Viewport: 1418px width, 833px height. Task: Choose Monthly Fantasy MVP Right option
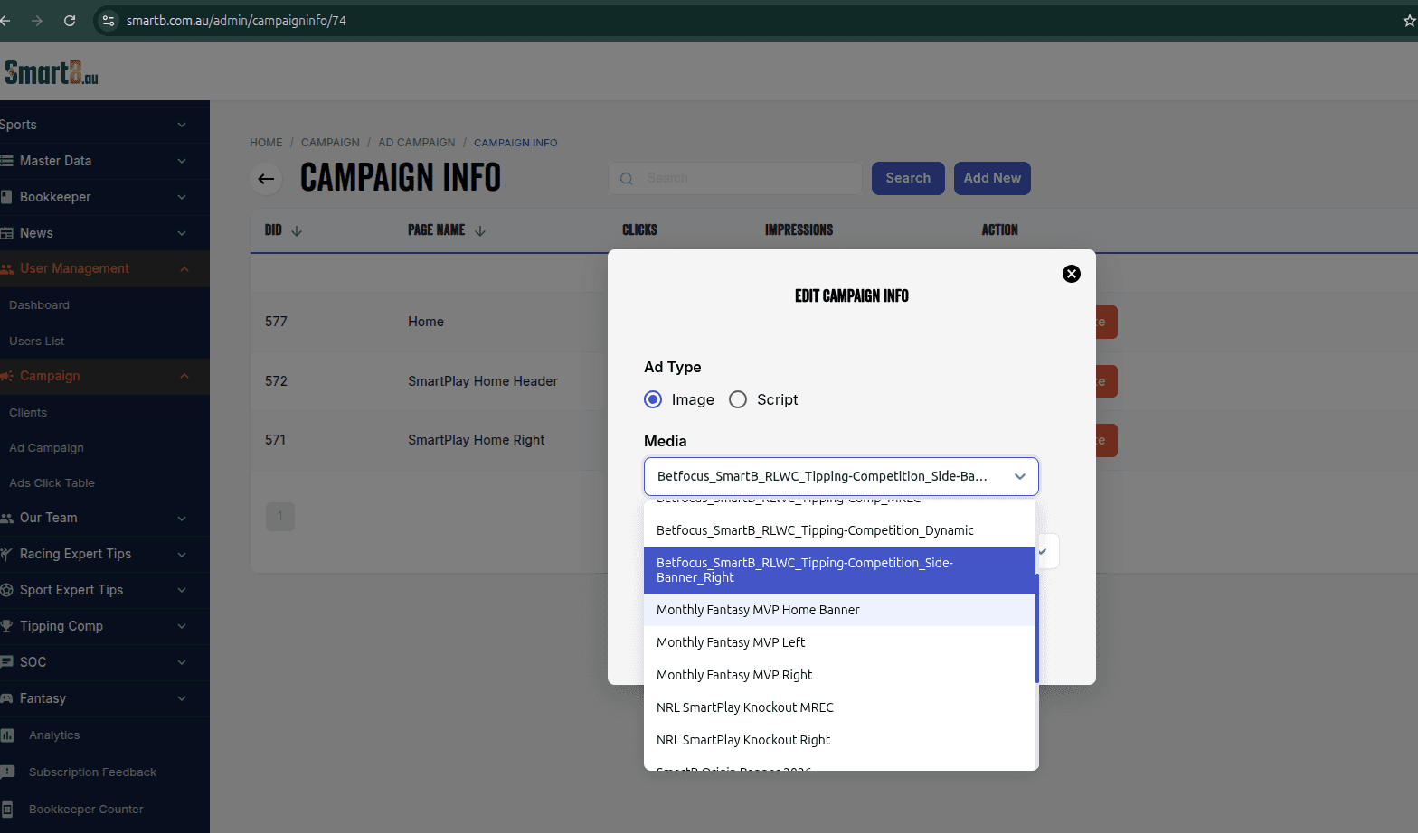tap(839, 675)
